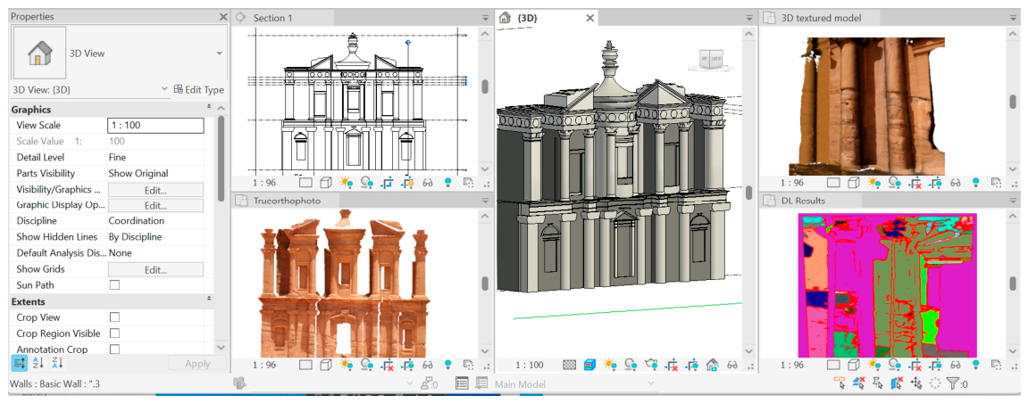This screenshot has height=403, width=1028.
Task: Toggle Crop View in Section 1 view bar
Action: [x=387, y=183]
